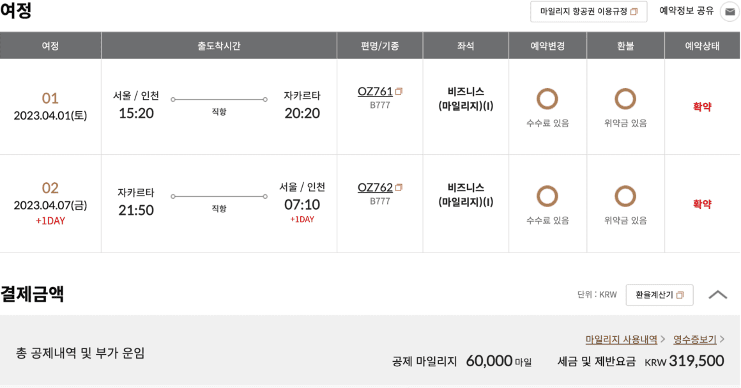Open 마일리지 항공권 이용규정 button
Viewport: 741px width, 388px height.
(x=588, y=12)
